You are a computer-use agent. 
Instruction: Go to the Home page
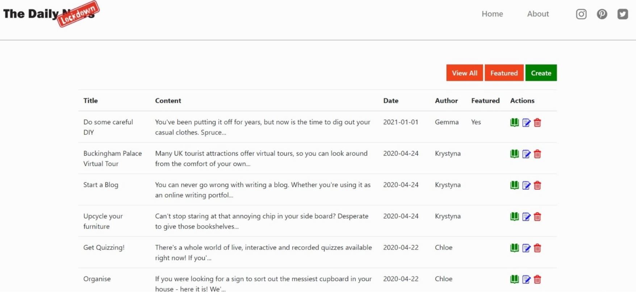click(492, 14)
